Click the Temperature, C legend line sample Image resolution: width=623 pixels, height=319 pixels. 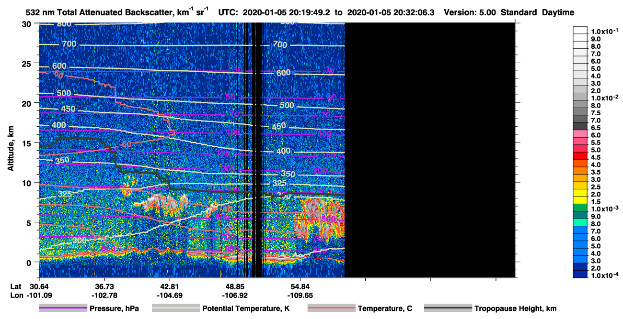pos(332,308)
